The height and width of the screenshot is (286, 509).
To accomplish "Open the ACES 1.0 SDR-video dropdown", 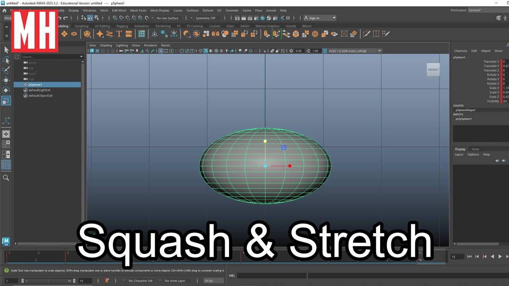I will 355,51.
